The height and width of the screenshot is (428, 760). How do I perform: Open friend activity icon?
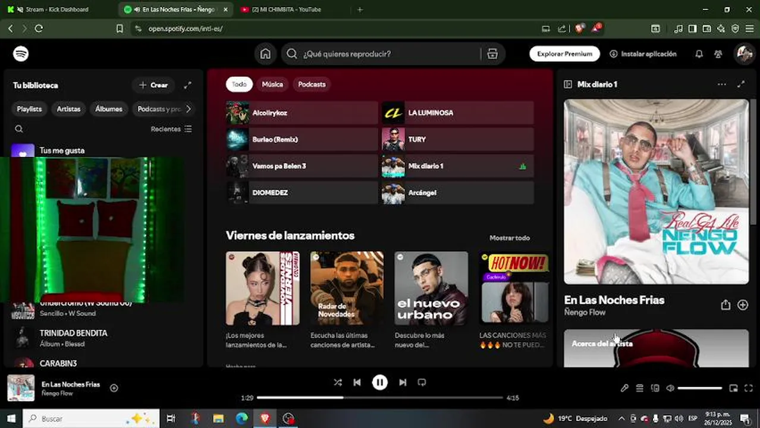coord(718,54)
